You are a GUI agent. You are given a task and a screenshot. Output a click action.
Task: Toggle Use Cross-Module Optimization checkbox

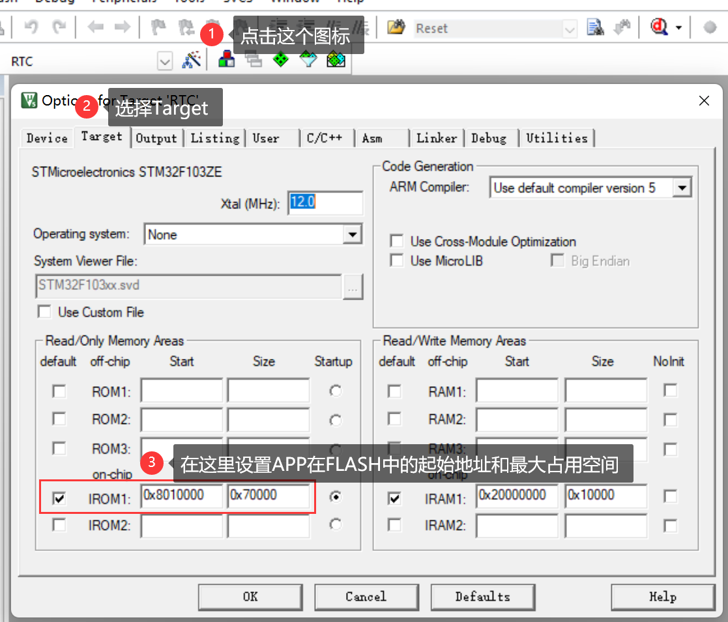point(396,242)
